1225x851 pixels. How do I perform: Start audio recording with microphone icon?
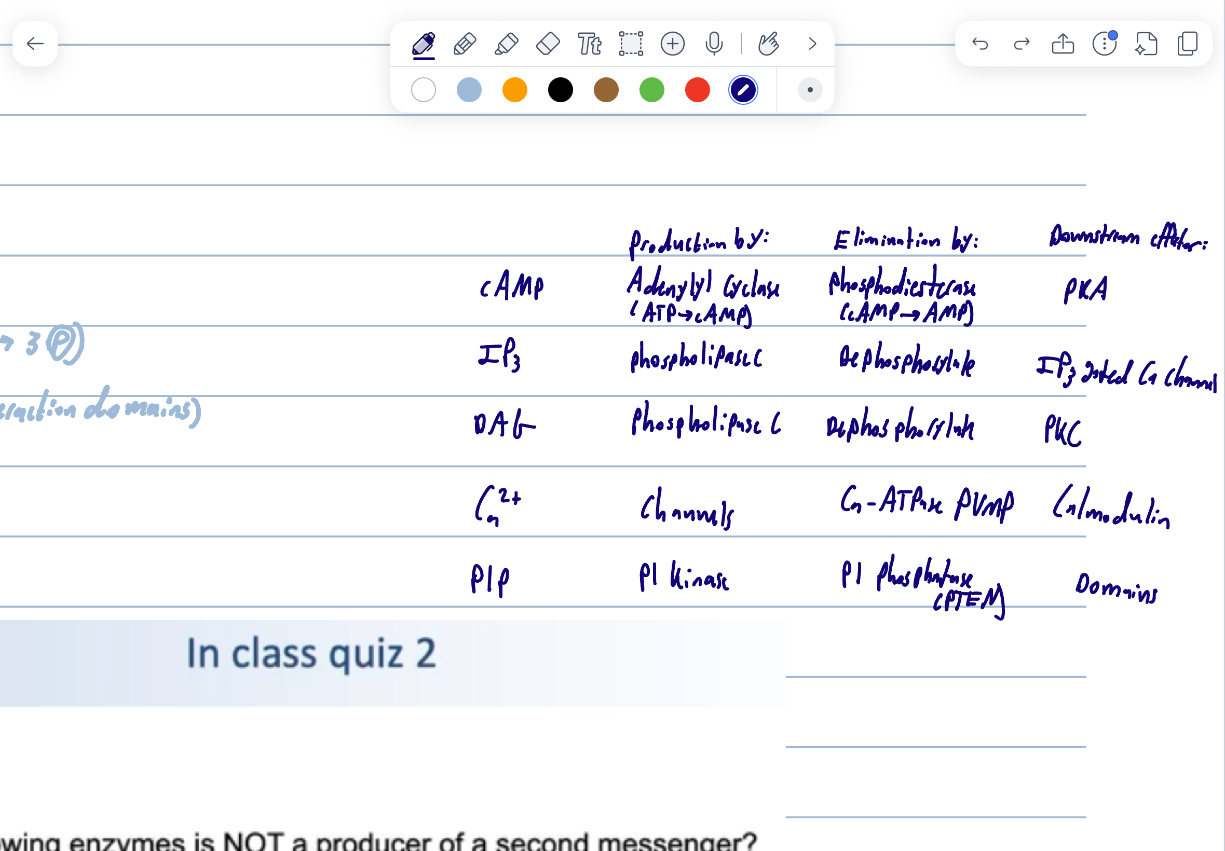[714, 44]
